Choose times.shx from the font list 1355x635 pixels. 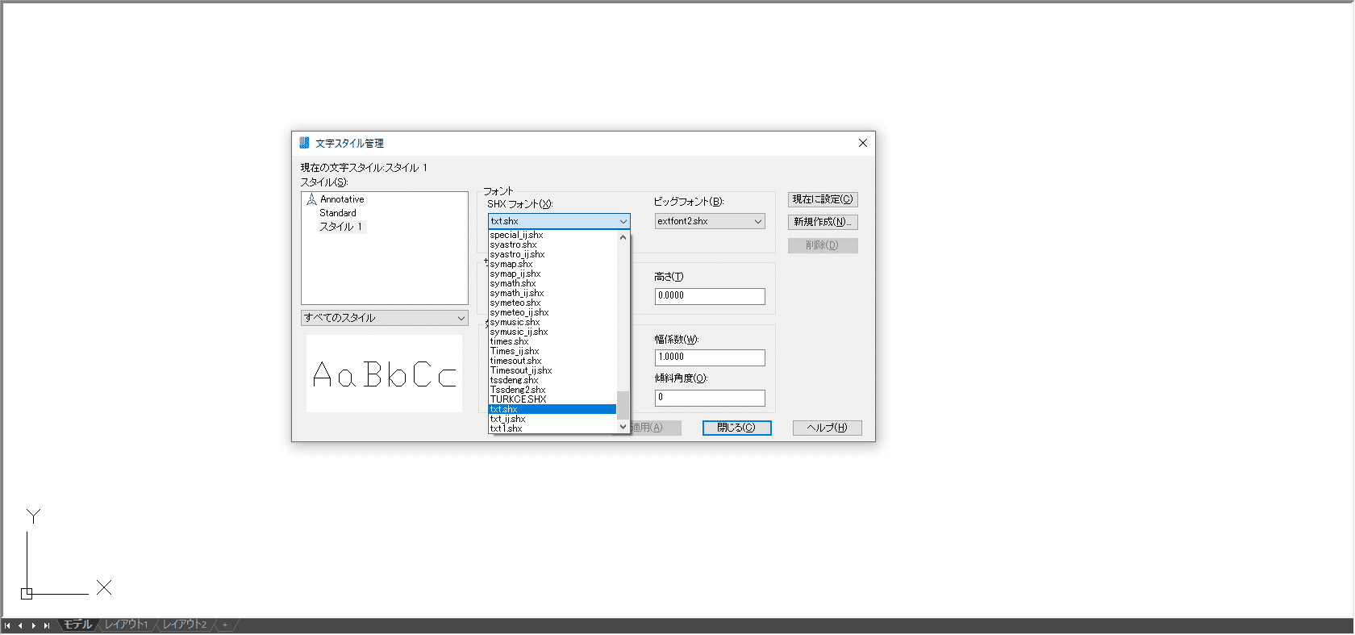552,341
